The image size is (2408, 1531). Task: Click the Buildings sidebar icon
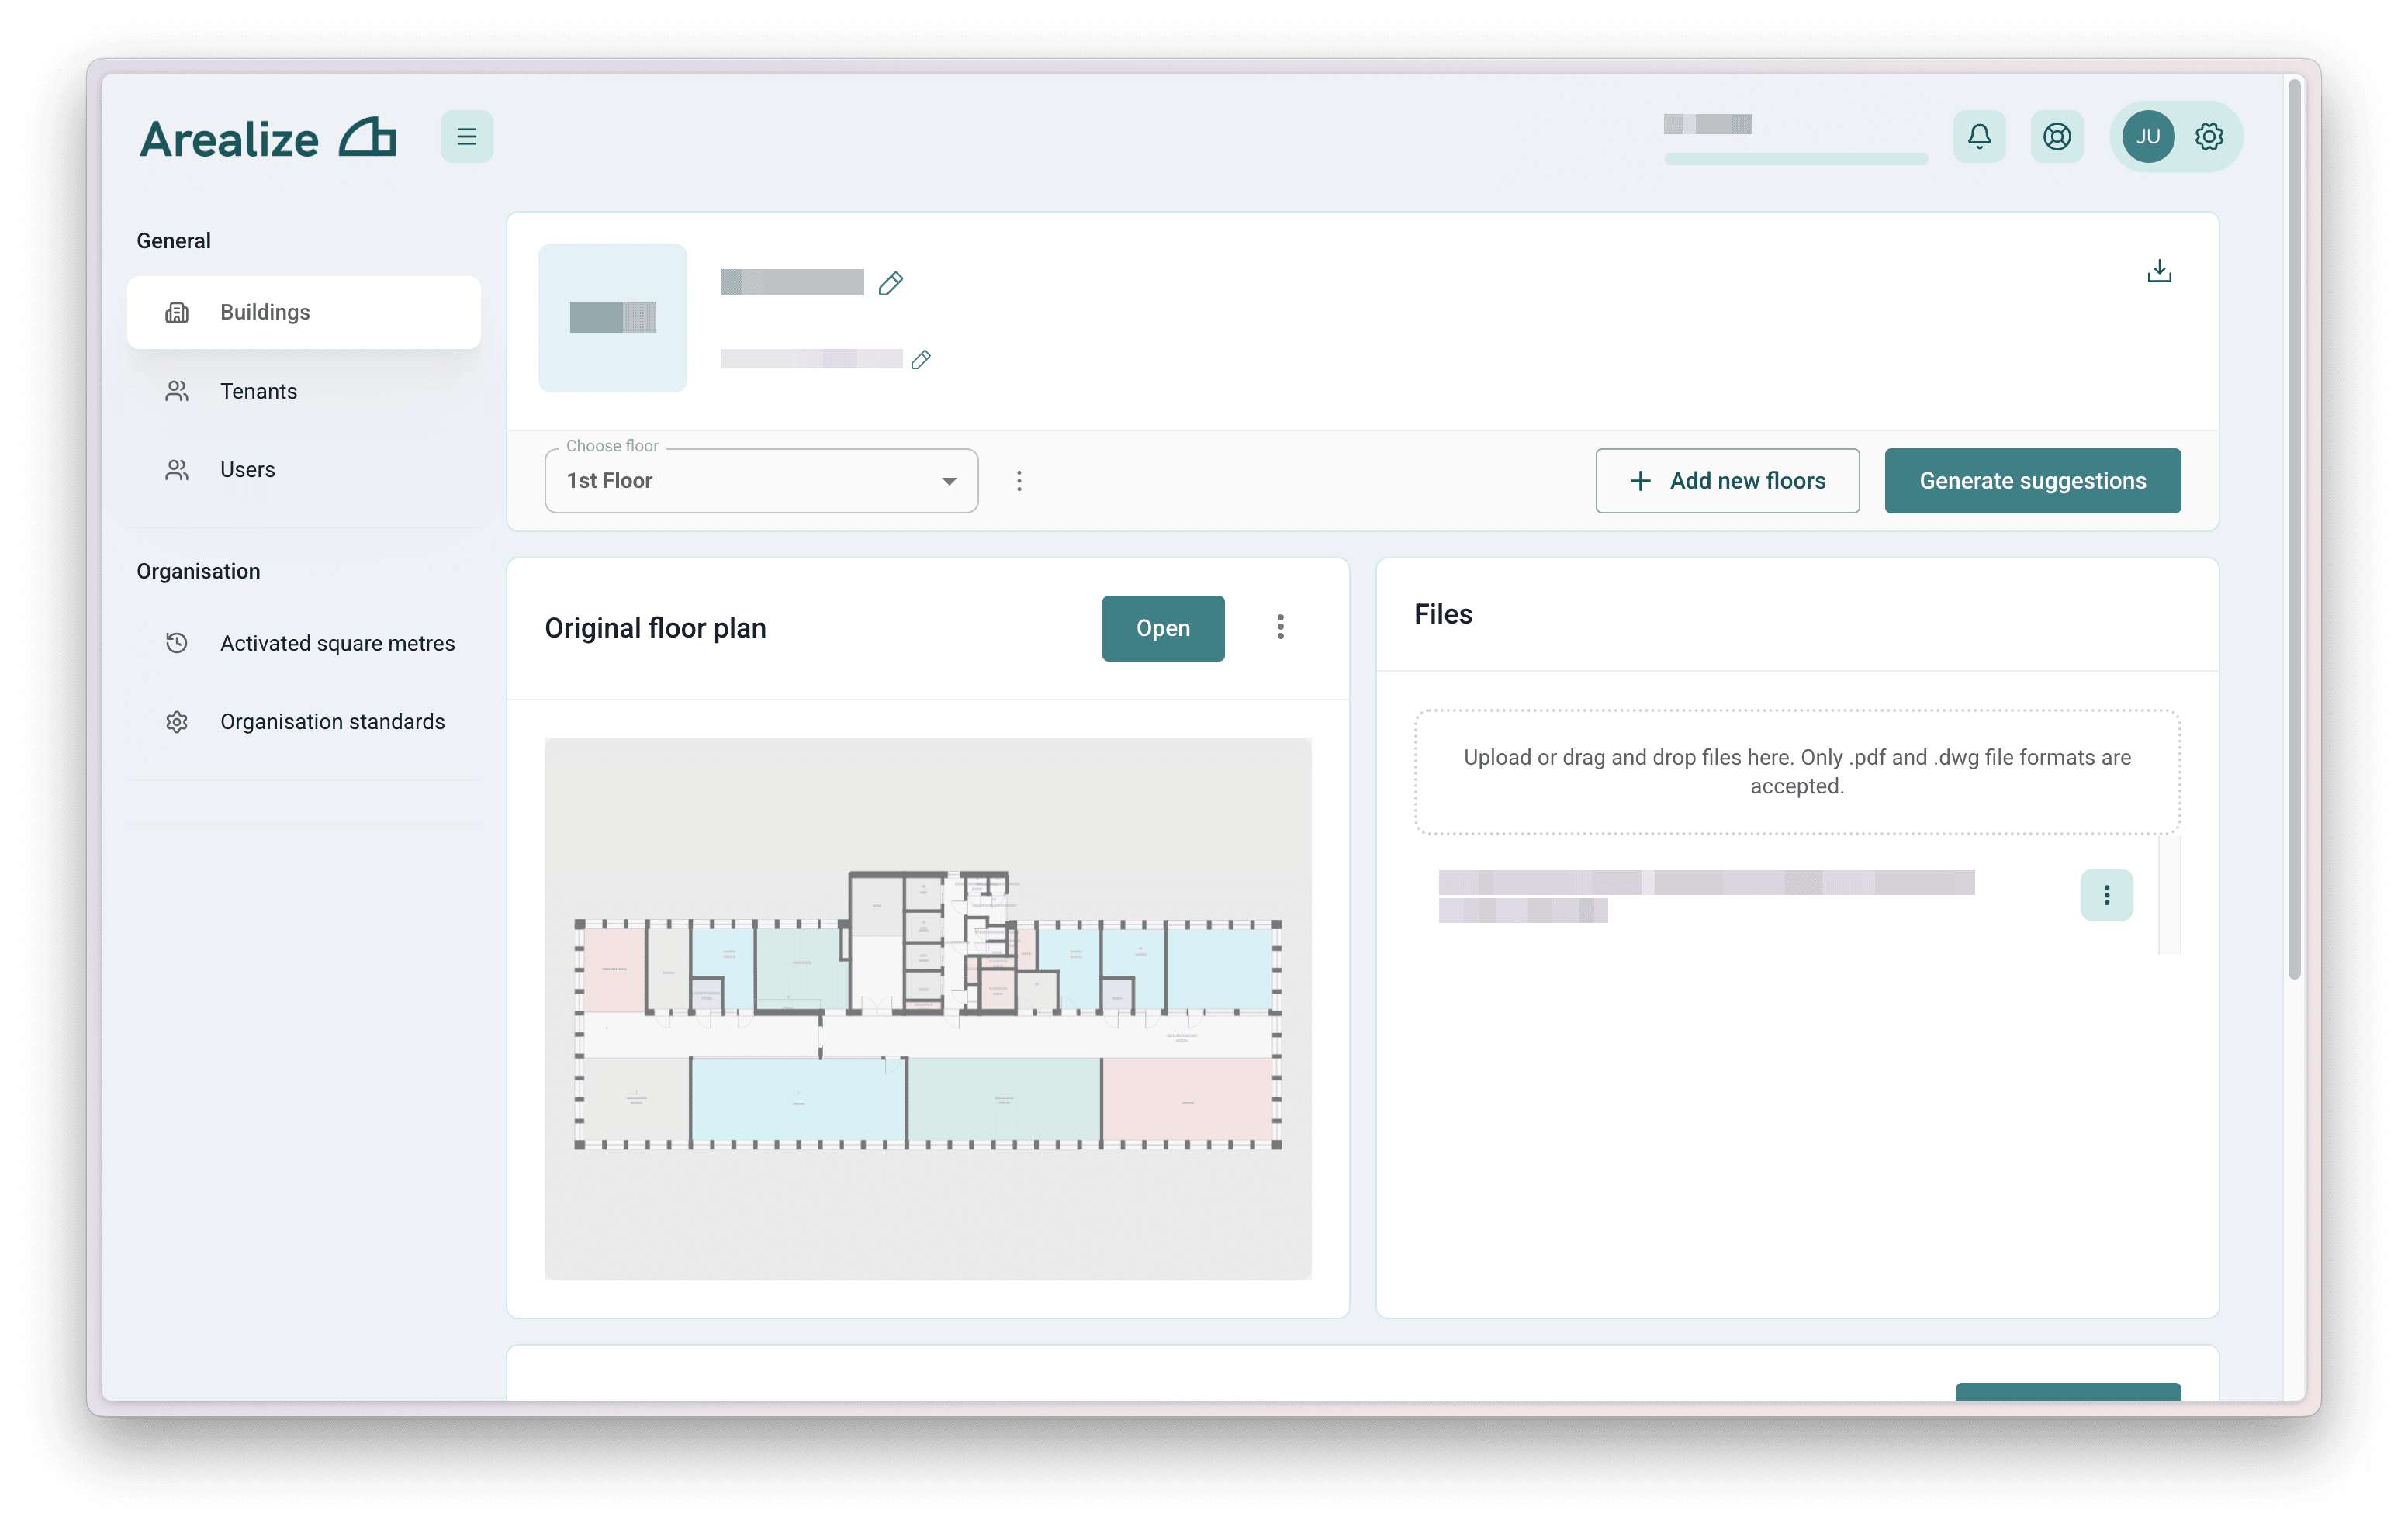177,313
